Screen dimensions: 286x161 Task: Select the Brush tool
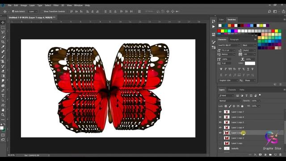[x=3, y=56]
